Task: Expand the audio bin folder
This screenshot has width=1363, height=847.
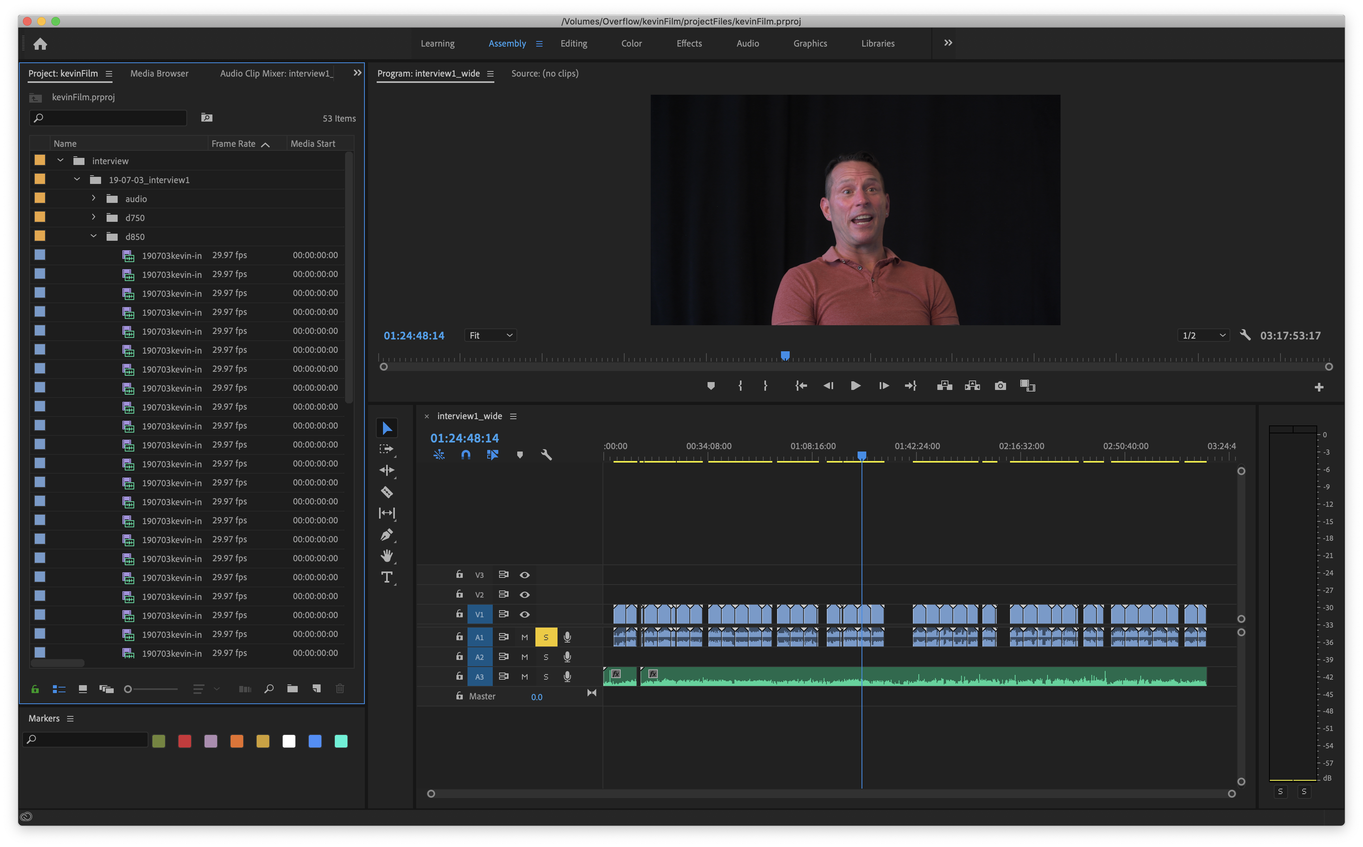Action: pyautogui.click(x=94, y=198)
